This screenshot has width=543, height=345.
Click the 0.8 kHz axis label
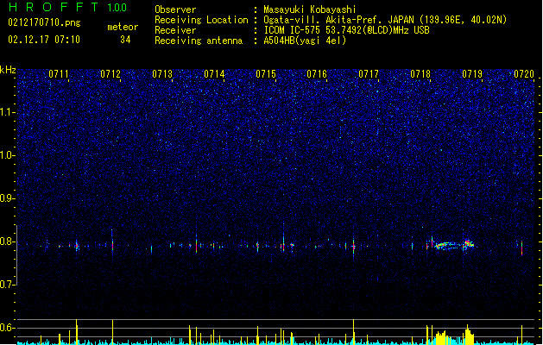pos(8,241)
